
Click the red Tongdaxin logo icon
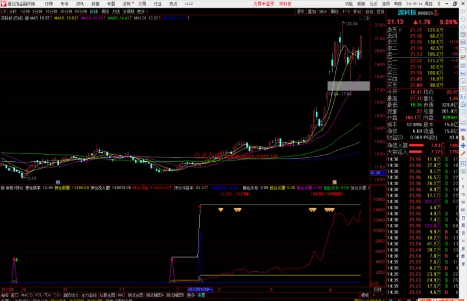coord(3,4)
